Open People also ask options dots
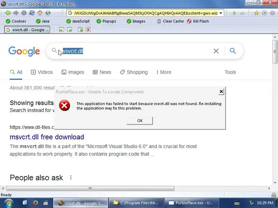The height and width of the screenshot is (208, 278). click(x=71, y=177)
